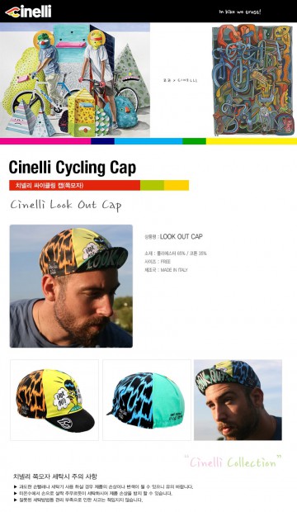Click the handwritten 'Cinelli Look Out Cap' title
Viewport: 297px width, 512px height.
pos(66,205)
